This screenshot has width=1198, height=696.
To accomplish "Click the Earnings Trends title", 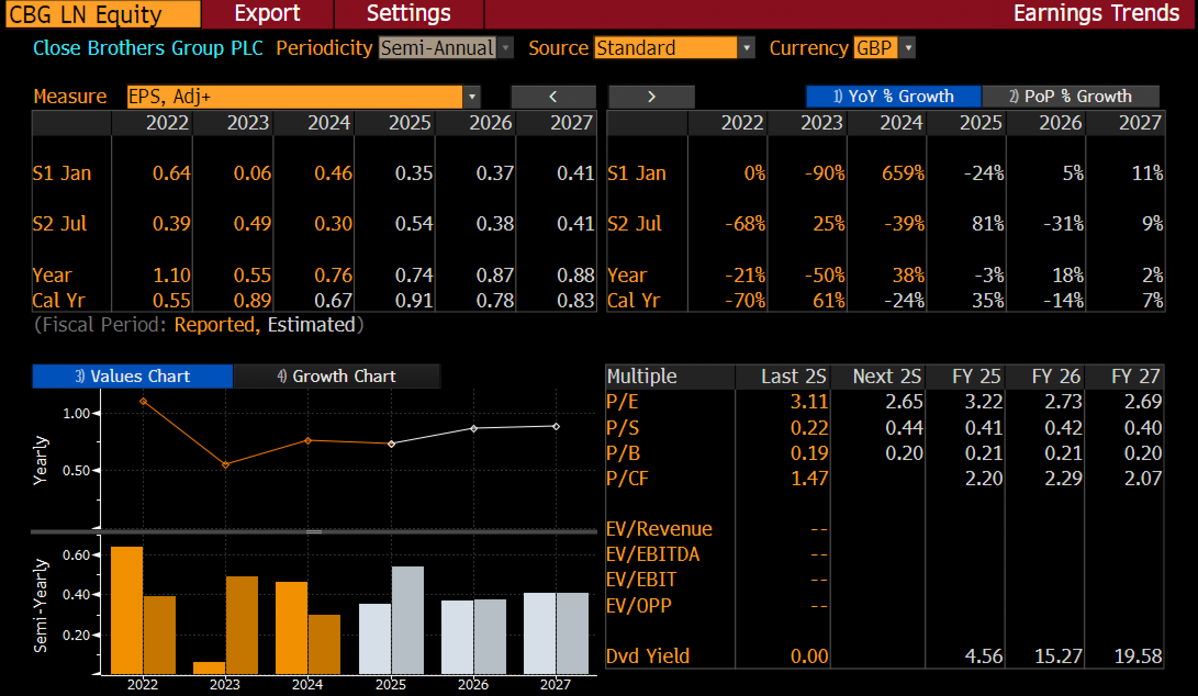I will (x=1096, y=13).
